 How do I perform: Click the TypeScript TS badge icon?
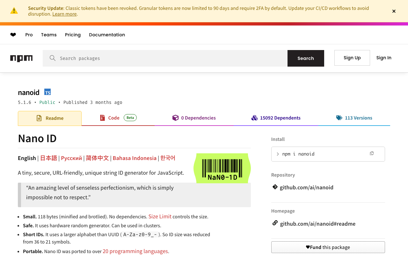pyautogui.click(x=47, y=92)
